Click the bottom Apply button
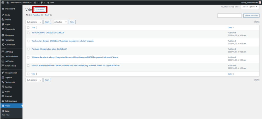This screenshot has height=119, width=262. pyautogui.click(x=47, y=80)
